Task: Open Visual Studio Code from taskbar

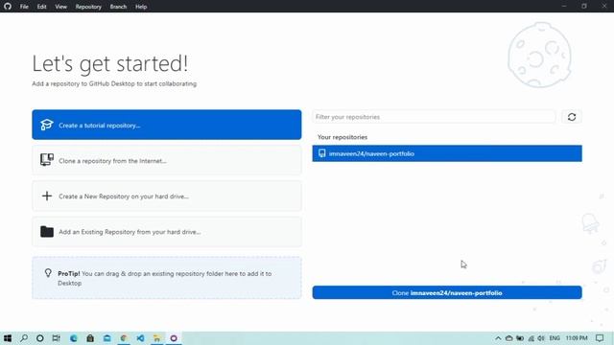Action: pos(141,338)
